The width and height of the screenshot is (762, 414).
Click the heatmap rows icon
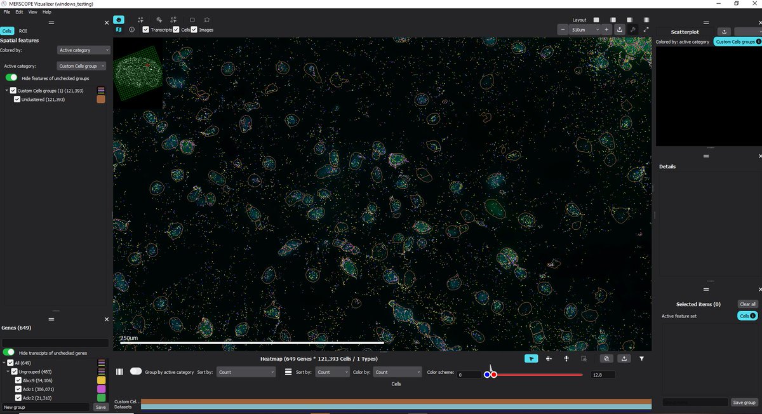click(x=288, y=371)
